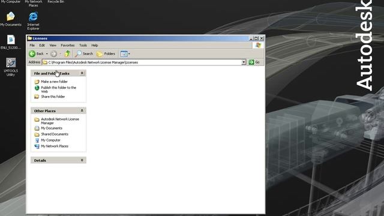384x216 pixels.
Task: Click the green Go button
Action: pos(254,62)
